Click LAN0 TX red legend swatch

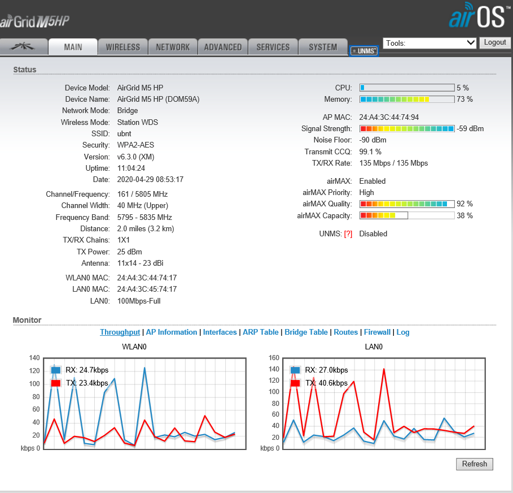tap(295, 383)
